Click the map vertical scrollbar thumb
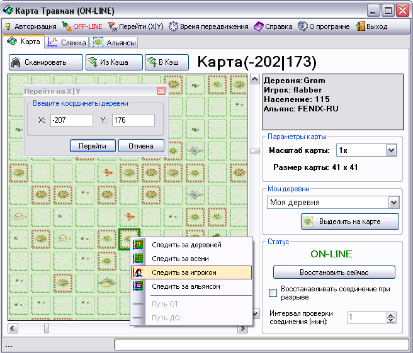This screenshot has width=413, height=353. [x=255, y=151]
